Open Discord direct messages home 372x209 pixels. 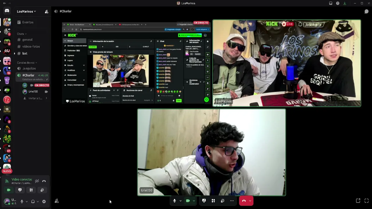tap(7, 11)
